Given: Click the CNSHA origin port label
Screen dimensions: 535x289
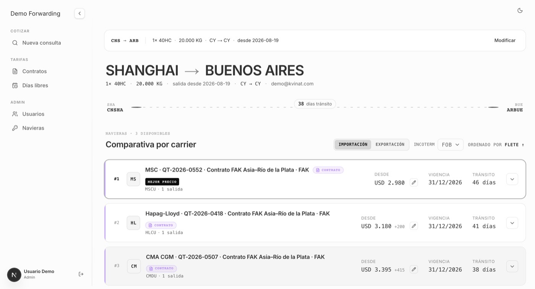Looking at the screenshot, I should pos(115,110).
